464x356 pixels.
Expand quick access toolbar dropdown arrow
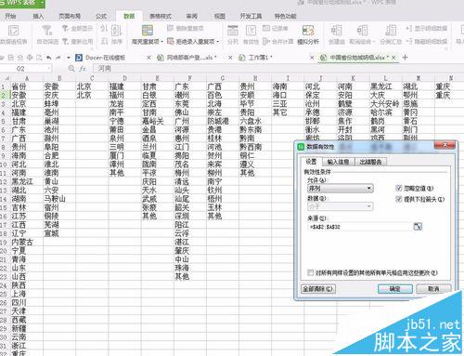(69, 58)
